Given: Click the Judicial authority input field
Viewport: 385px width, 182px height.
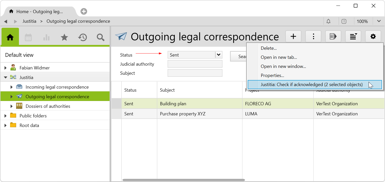Looking at the screenshot, I should pyautogui.click(x=195, y=64).
